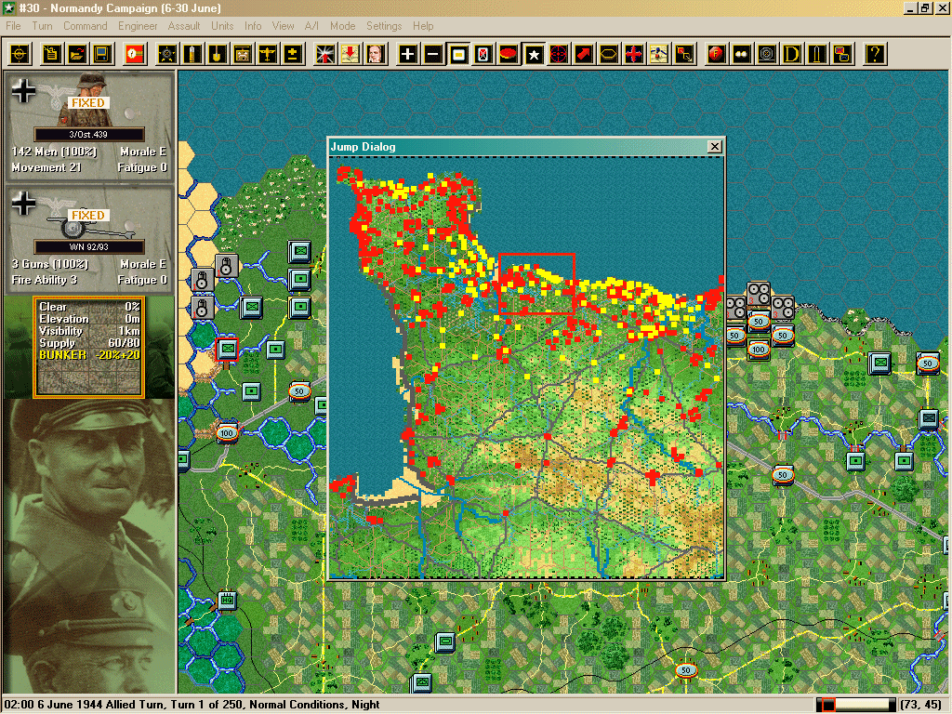
Task: Click the yellow bullet outline toolbar icon
Action: (x=816, y=54)
